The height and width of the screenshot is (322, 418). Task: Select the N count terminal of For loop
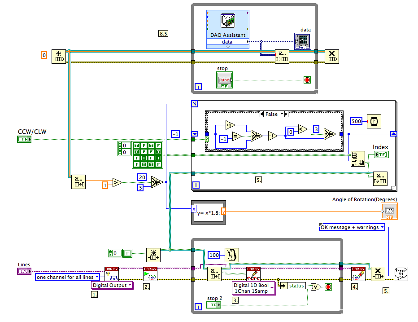(195, 104)
